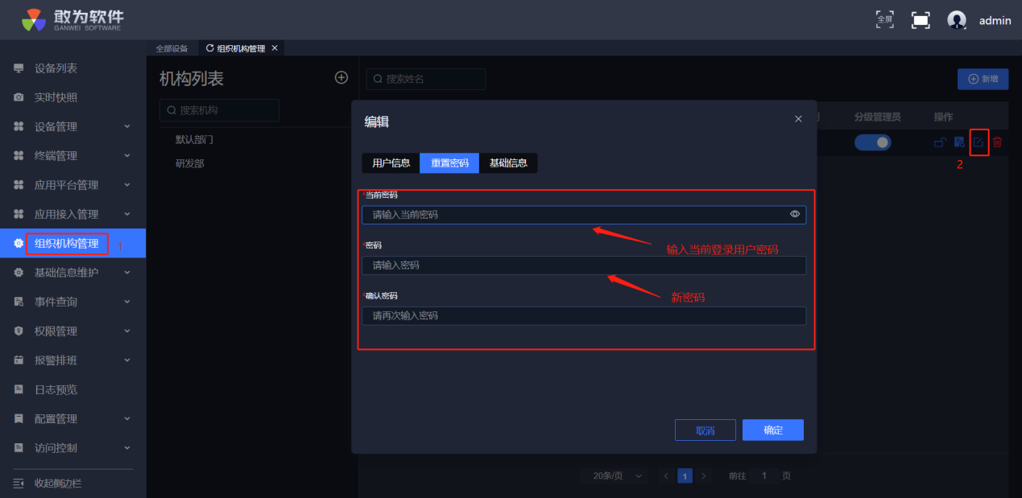Click the 组织机构管理 gear icon
This screenshot has height=498, width=1022.
[x=19, y=243]
